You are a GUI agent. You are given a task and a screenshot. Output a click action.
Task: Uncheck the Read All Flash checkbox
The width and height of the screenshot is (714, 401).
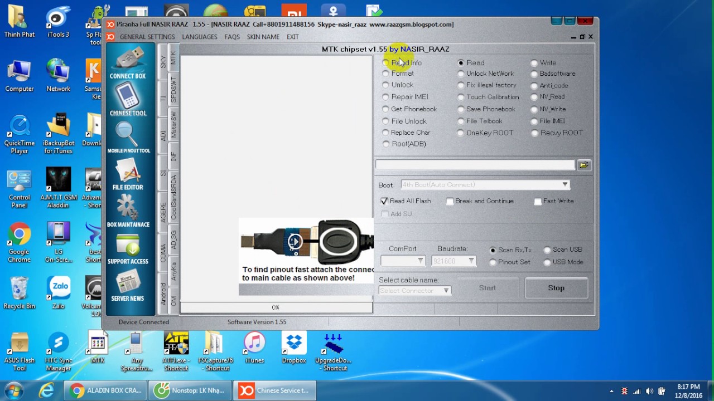point(406,201)
